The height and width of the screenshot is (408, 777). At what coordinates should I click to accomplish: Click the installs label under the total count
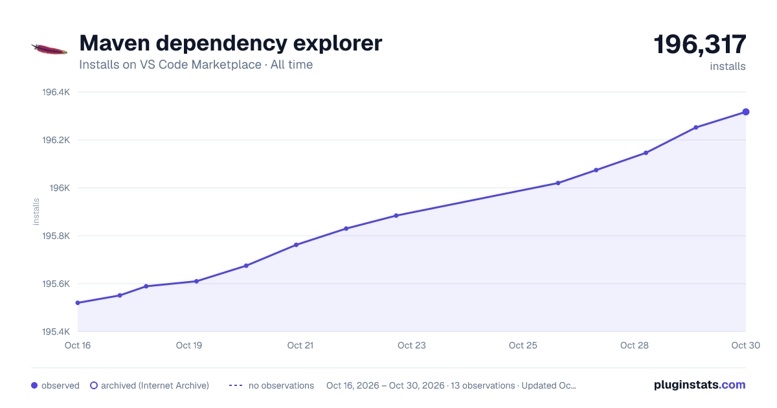[x=728, y=66]
